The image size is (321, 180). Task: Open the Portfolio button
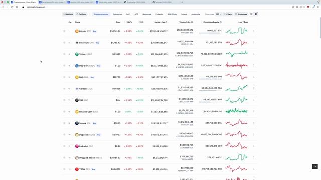tap(81, 14)
